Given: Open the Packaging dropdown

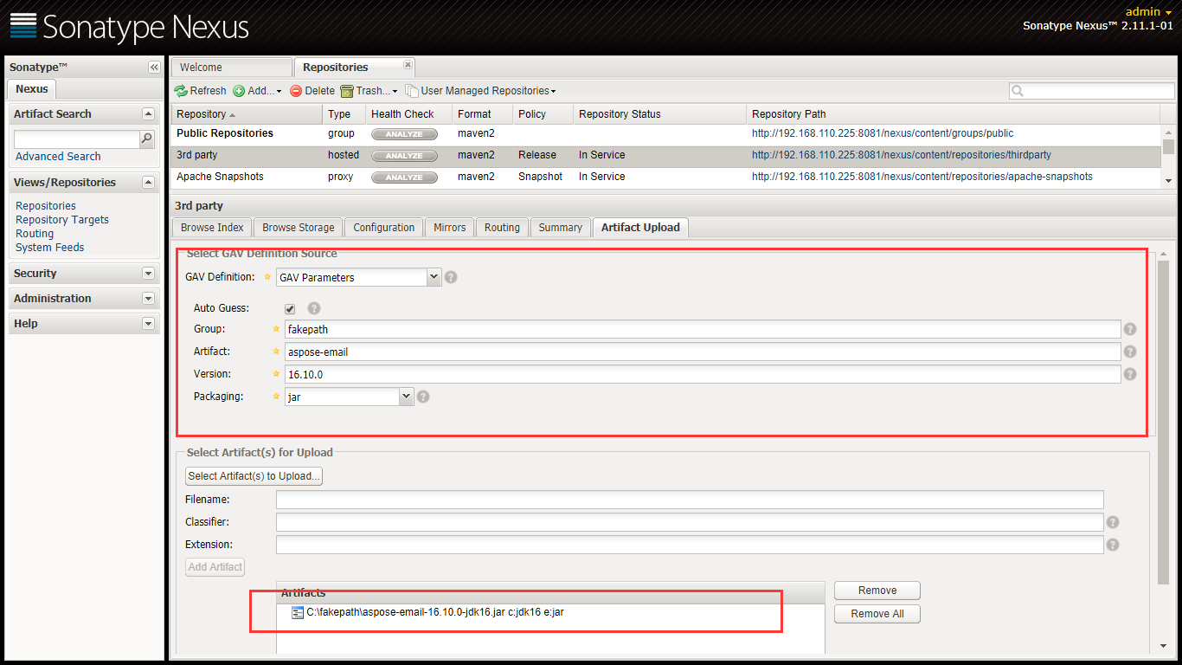Looking at the screenshot, I should click(407, 397).
